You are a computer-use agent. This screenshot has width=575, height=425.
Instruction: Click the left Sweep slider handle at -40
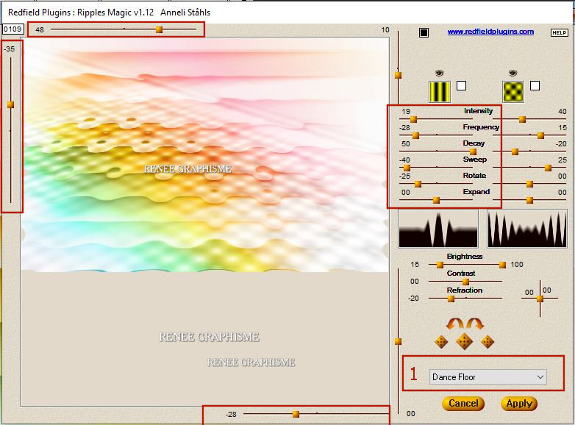[x=407, y=168]
